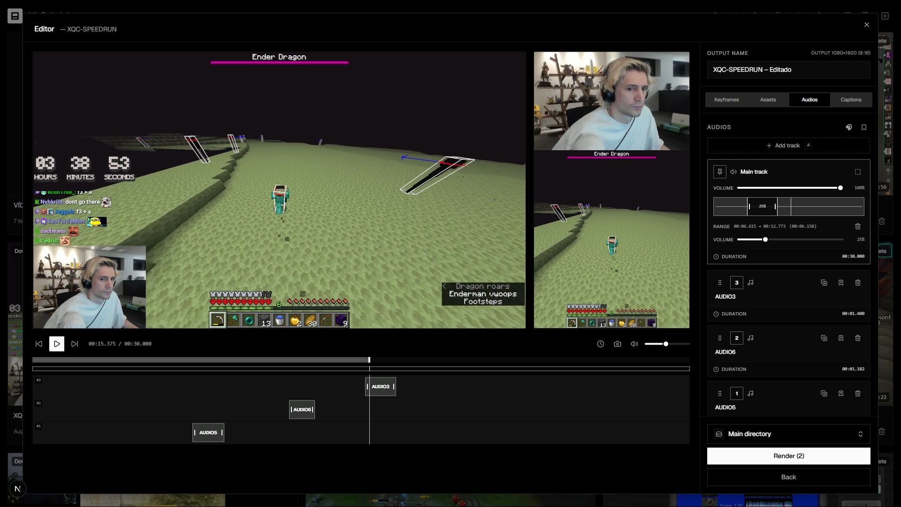Edit the output name field
901x507 pixels.
tap(788, 69)
